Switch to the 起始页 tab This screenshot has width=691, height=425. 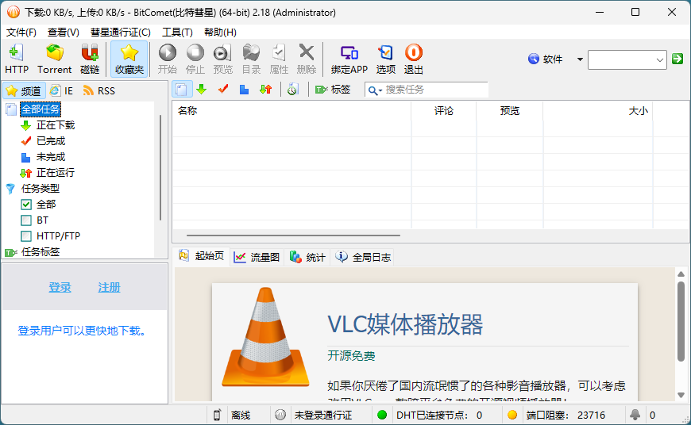[x=203, y=256]
